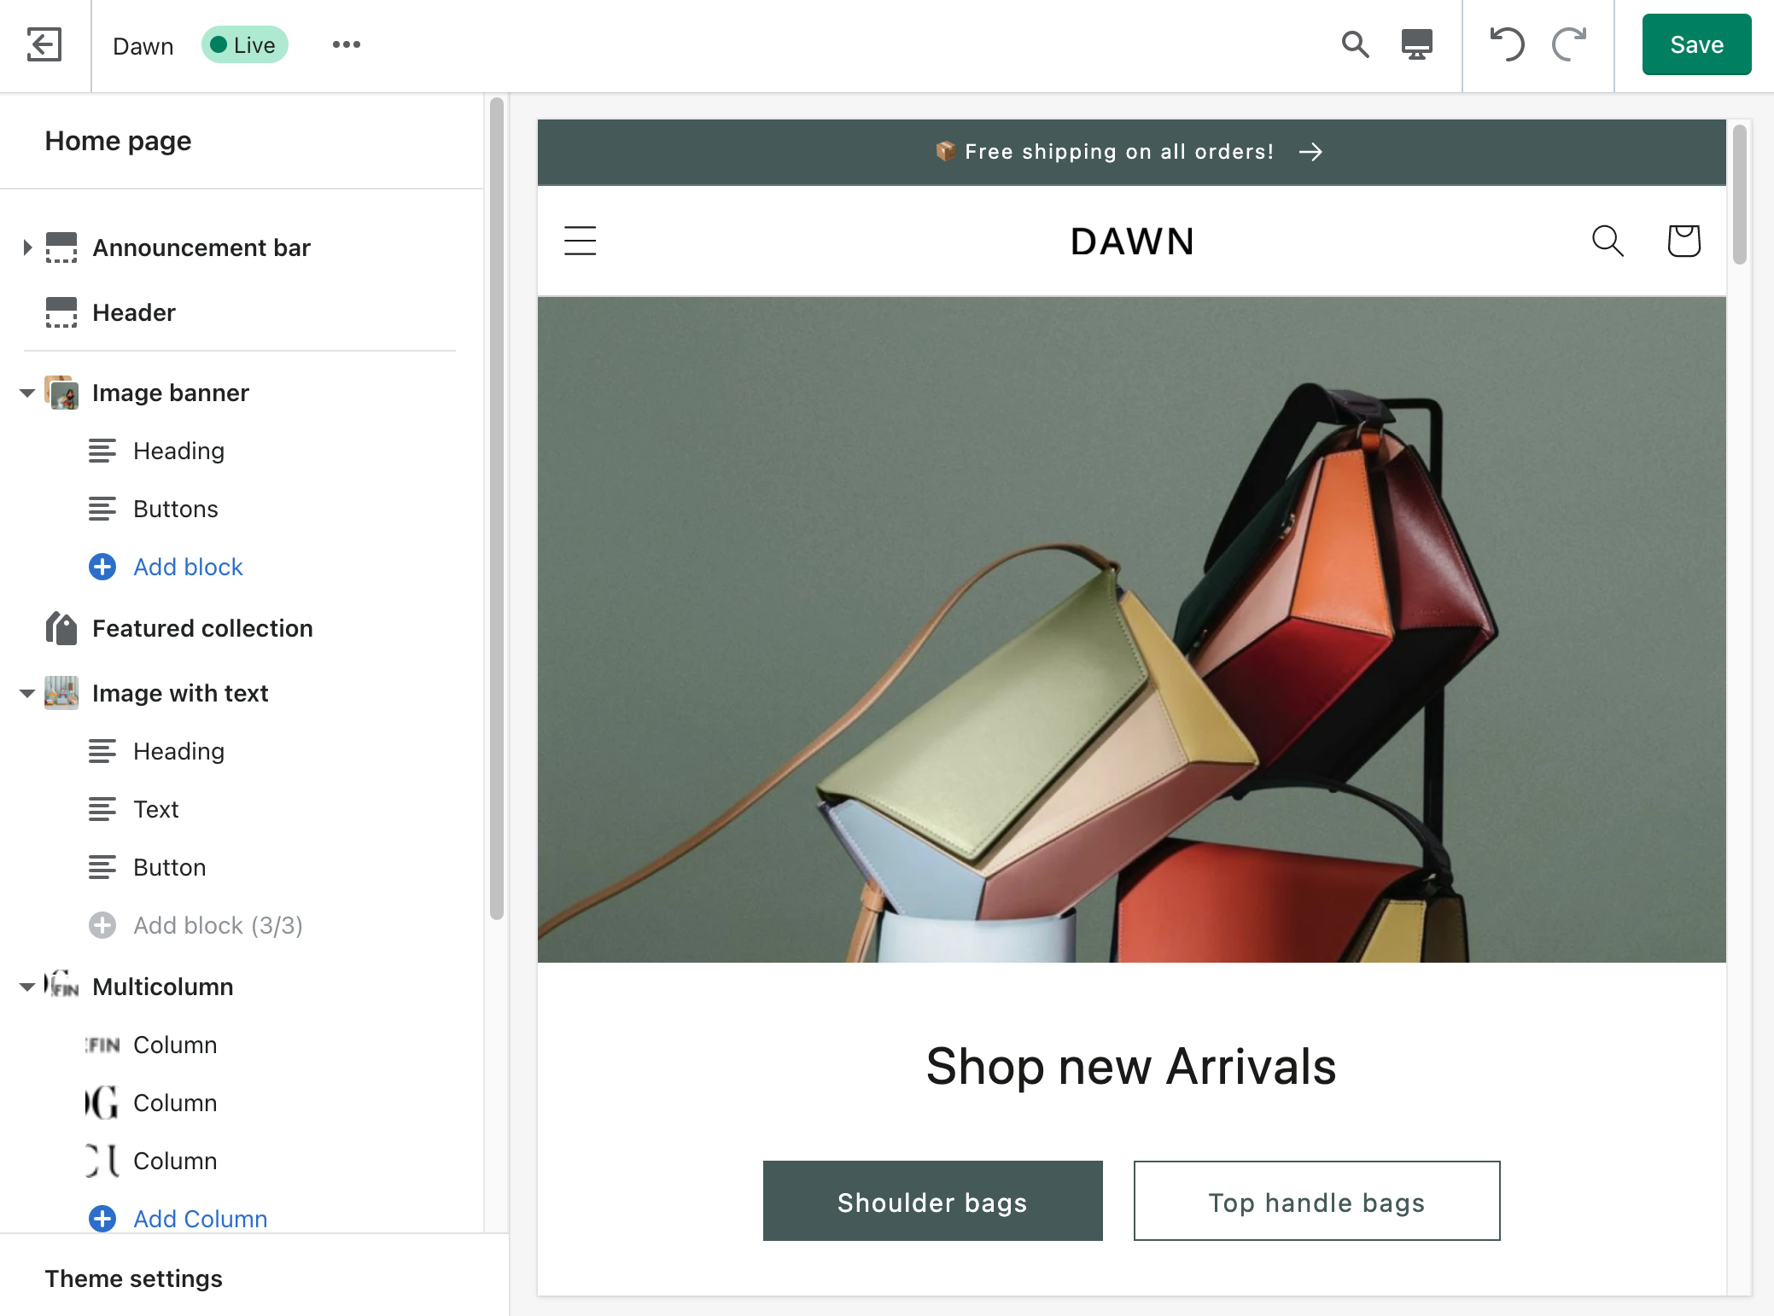Screen dimensions: 1774x1316
Task: Select the Theme settings menu item
Action: tap(134, 1278)
